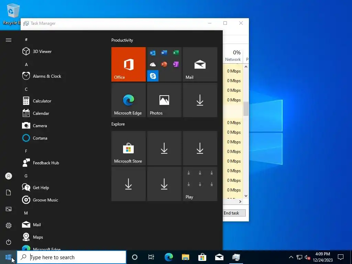The image size is (352, 264).
Task: Open the Skype tile in Productivity group
Action: coord(153,76)
